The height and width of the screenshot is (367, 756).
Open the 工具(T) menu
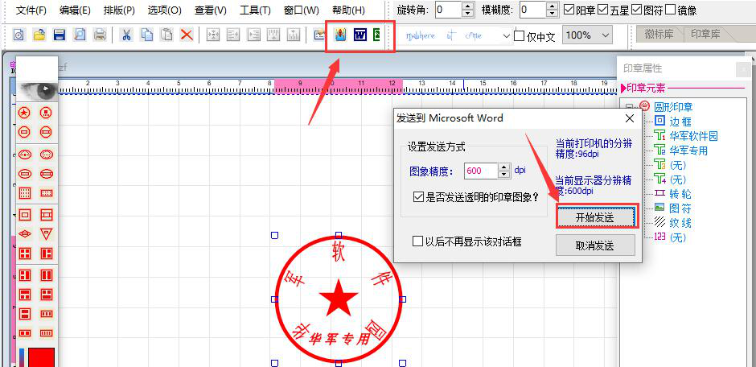point(255,10)
